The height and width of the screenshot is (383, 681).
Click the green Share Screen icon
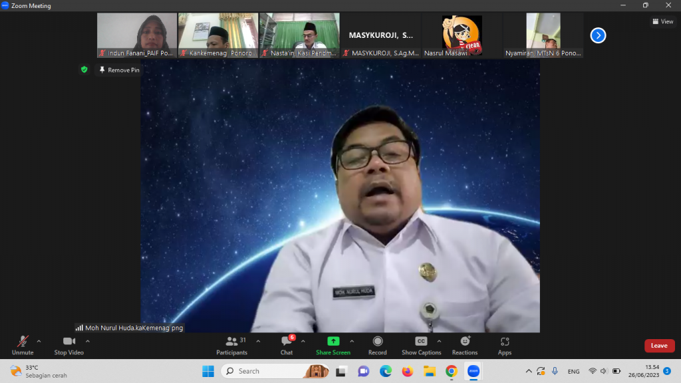(x=333, y=341)
